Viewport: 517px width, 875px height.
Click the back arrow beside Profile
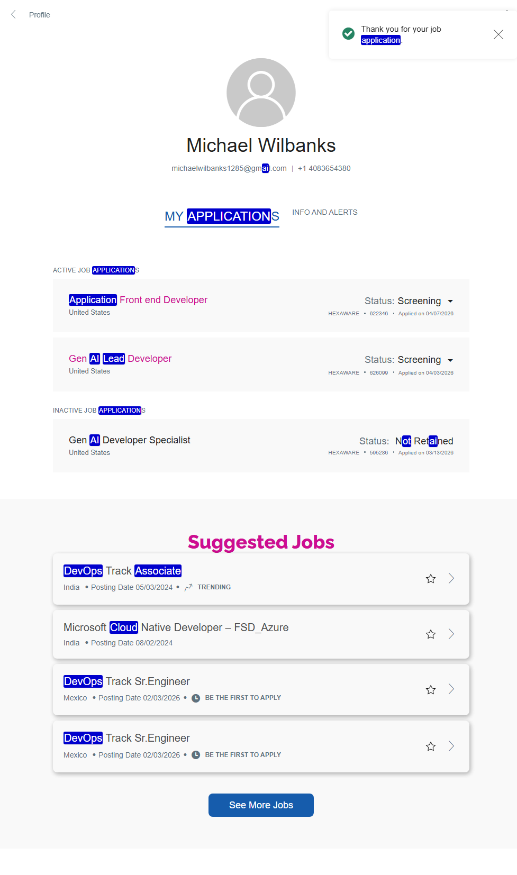pos(13,15)
